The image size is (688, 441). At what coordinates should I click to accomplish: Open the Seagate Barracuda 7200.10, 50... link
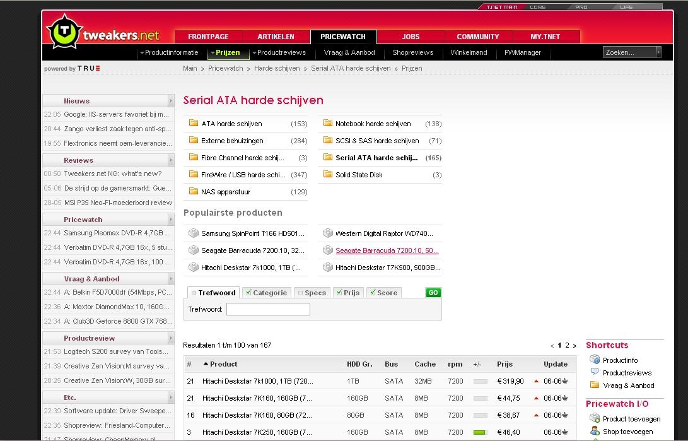click(387, 250)
